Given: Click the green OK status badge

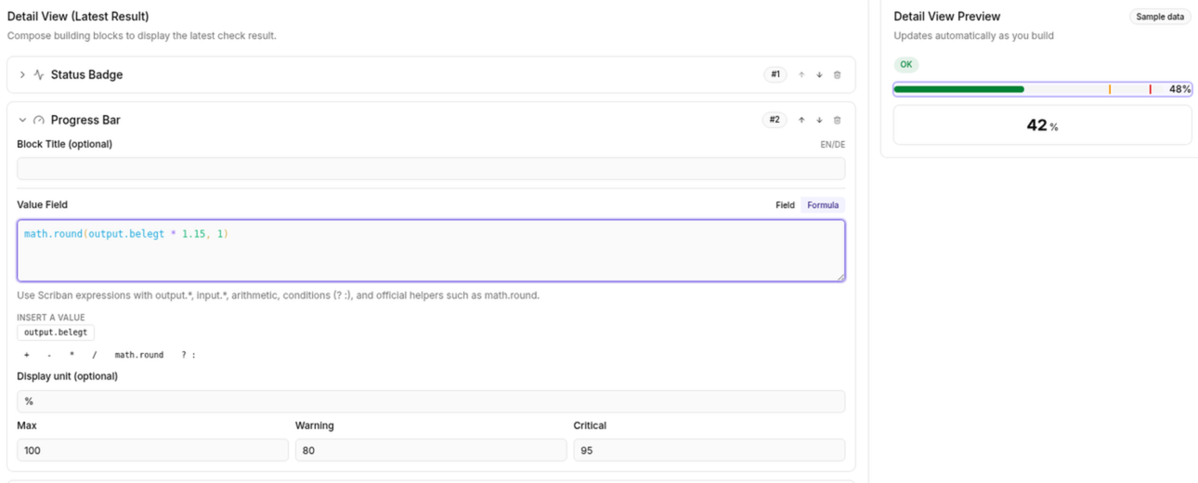Looking at the screenshot, I should point(906,65).
